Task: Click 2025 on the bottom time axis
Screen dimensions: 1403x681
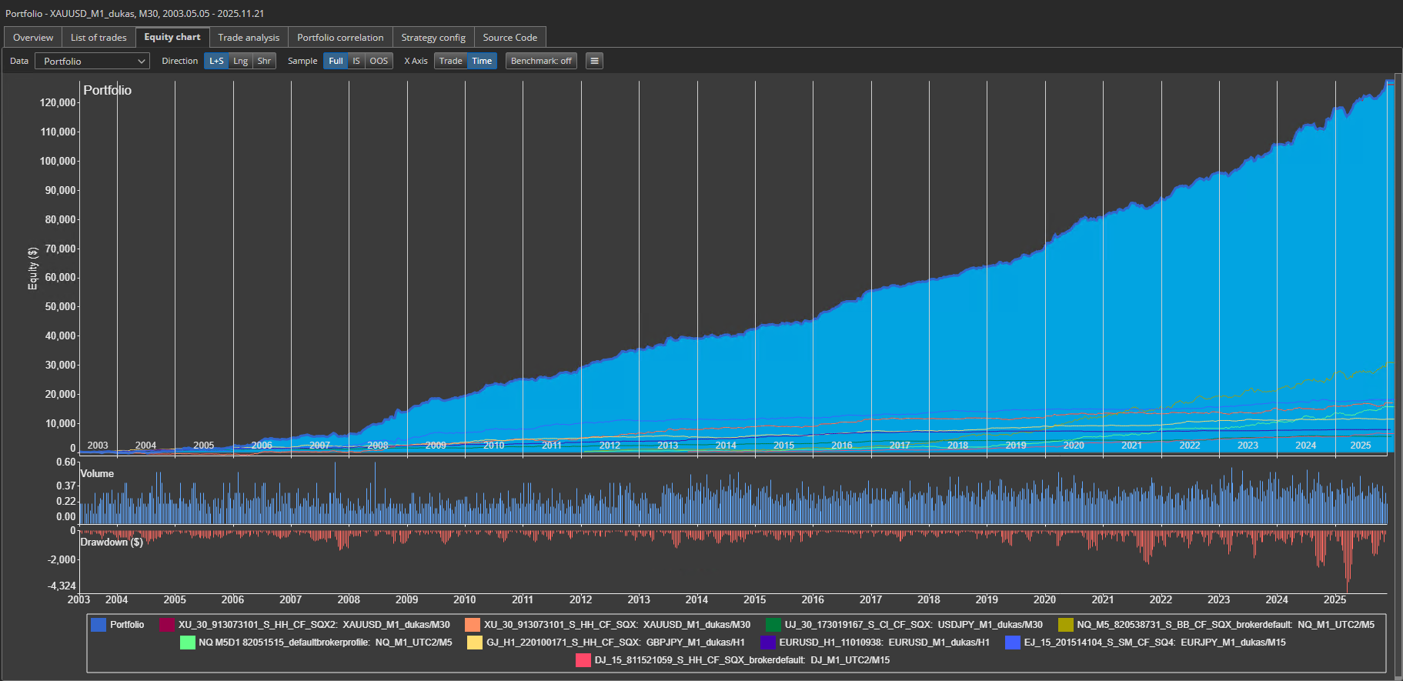Action: click(1335, 599)
